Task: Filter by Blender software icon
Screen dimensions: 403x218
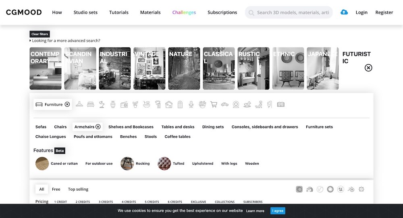Action: click(351, 189)
